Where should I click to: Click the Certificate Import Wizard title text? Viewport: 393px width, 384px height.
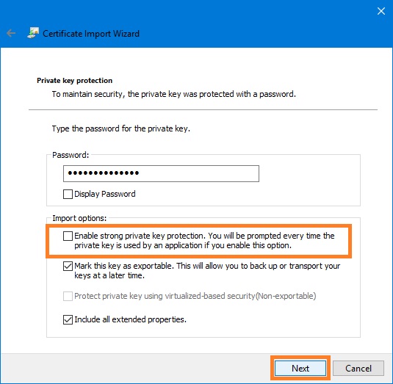click(x=91, y=34)
